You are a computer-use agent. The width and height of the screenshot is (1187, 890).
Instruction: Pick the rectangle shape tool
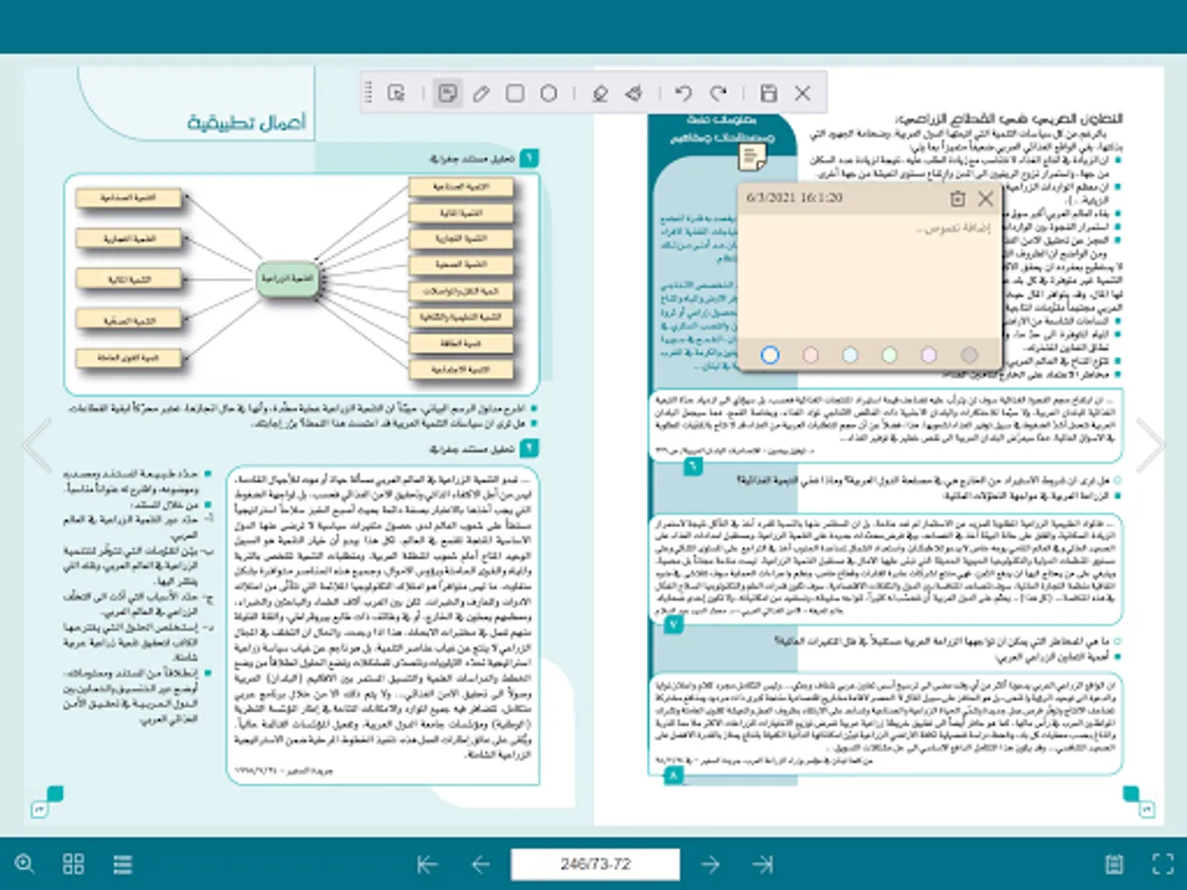514,94
